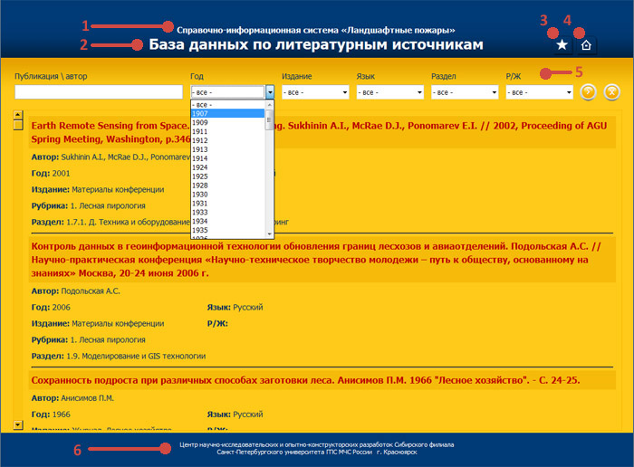Screen dimensions: 634x467
Task: Click "Раздел: 1.9. Моделирование и GIS технологии"
Action: 119,356
